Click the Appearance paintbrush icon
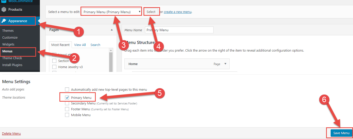This screenshot has height=139, width=353. 4,21
